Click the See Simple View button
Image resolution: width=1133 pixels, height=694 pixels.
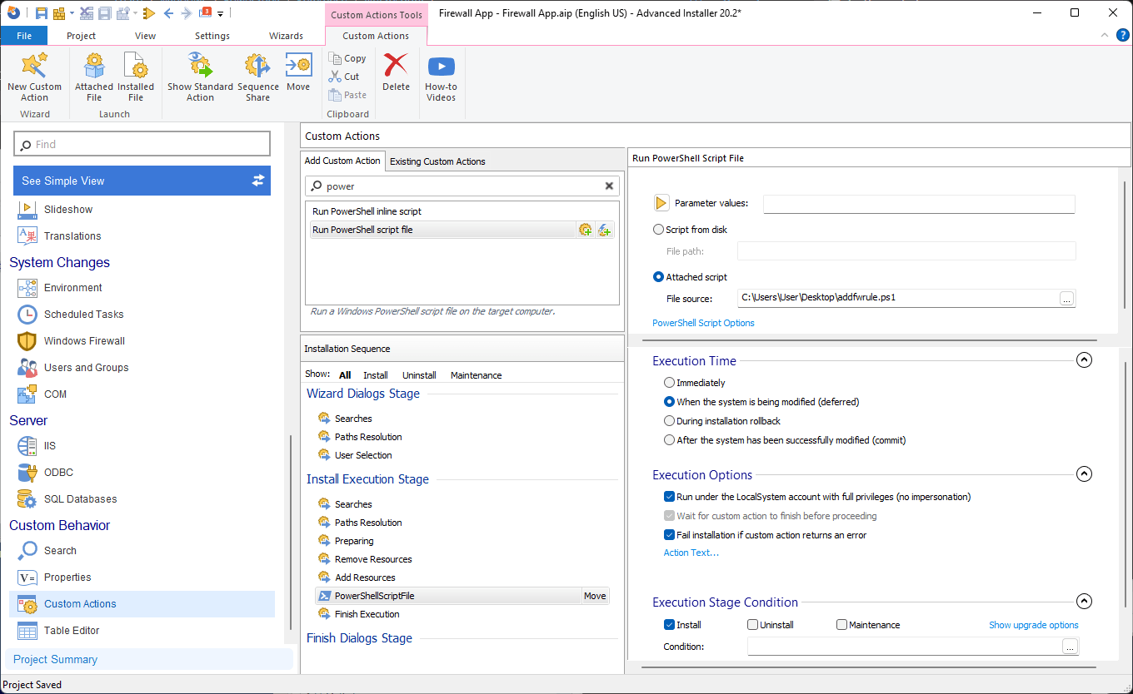pos(142,181)
